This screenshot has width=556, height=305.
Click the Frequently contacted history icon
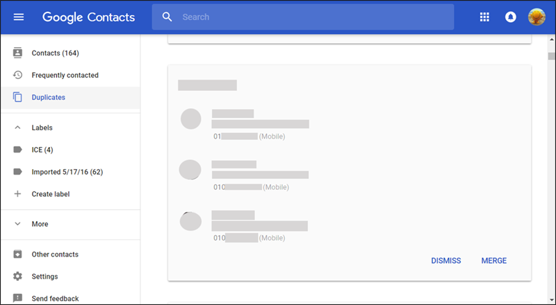coord(18,75)
